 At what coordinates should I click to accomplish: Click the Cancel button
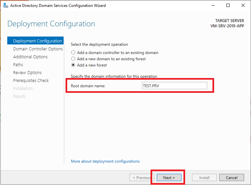coord(232,177)
